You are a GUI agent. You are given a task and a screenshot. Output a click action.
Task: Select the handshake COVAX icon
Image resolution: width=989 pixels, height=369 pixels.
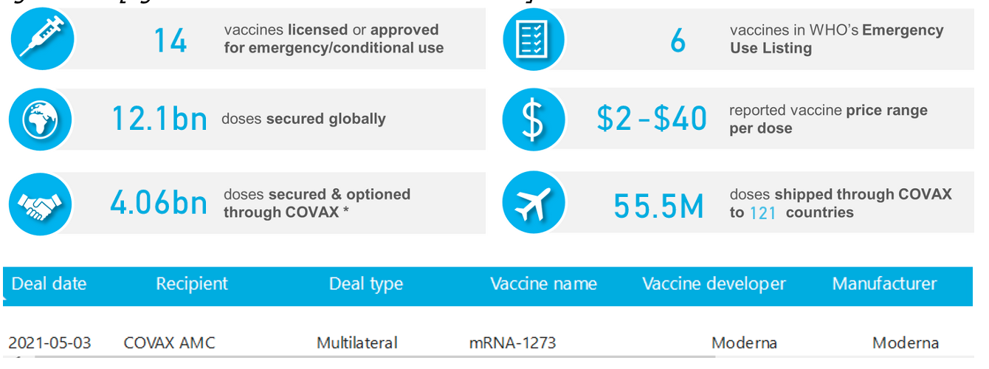(41, 204)
